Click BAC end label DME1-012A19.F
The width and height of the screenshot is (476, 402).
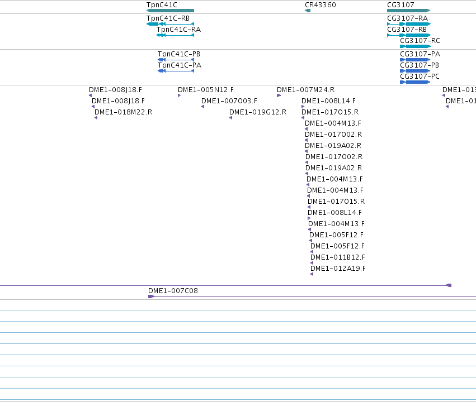pos(338,269)
